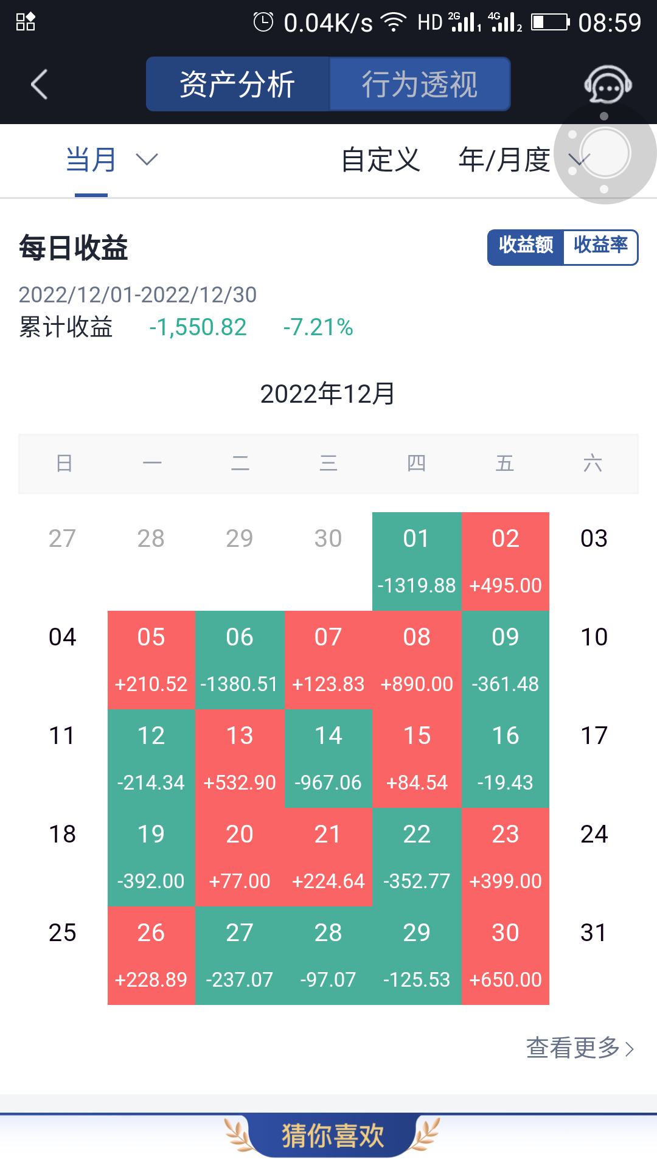Select December 30 cell showing +650.00
Image resolution: width=657 pixels, height=1168 pixels.
[506, 955]
